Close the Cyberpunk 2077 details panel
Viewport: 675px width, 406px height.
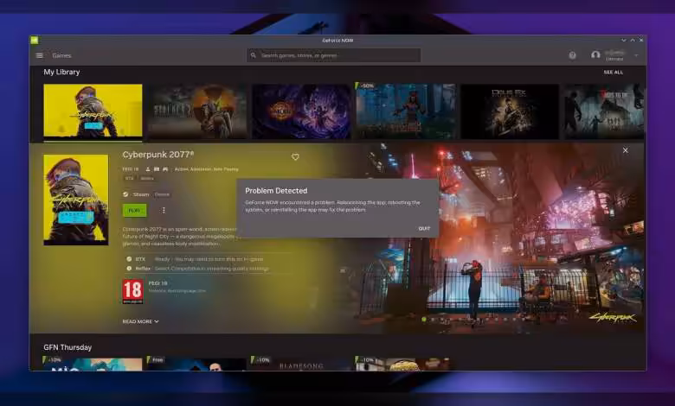pos(625,150)
